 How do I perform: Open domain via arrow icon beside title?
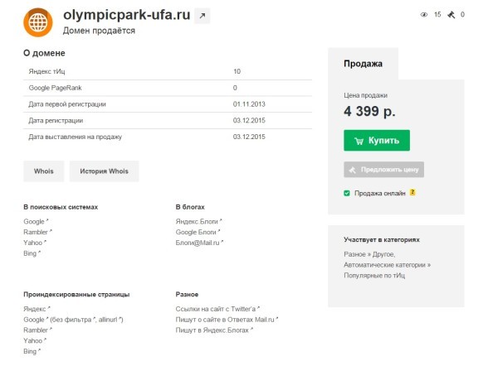[203, 16]
